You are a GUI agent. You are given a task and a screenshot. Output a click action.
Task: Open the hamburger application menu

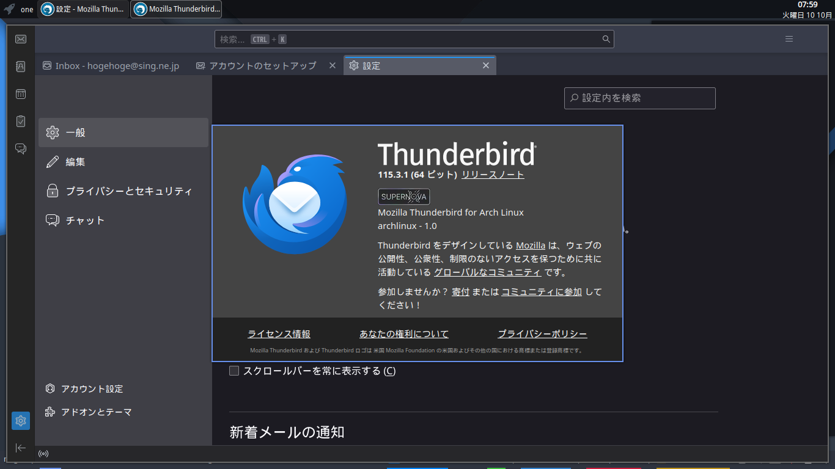(x=789, y=39)
